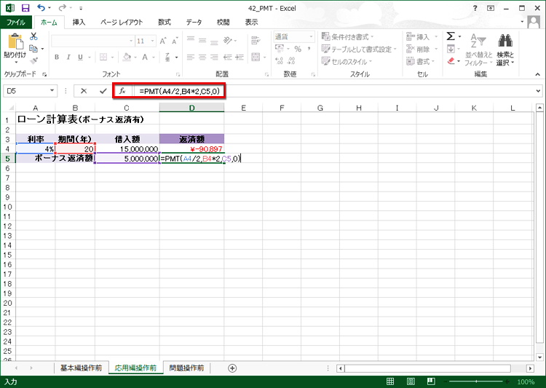Switch to the 挿入 ribbon tab
The image size is (546, 388).
[79, 23]
